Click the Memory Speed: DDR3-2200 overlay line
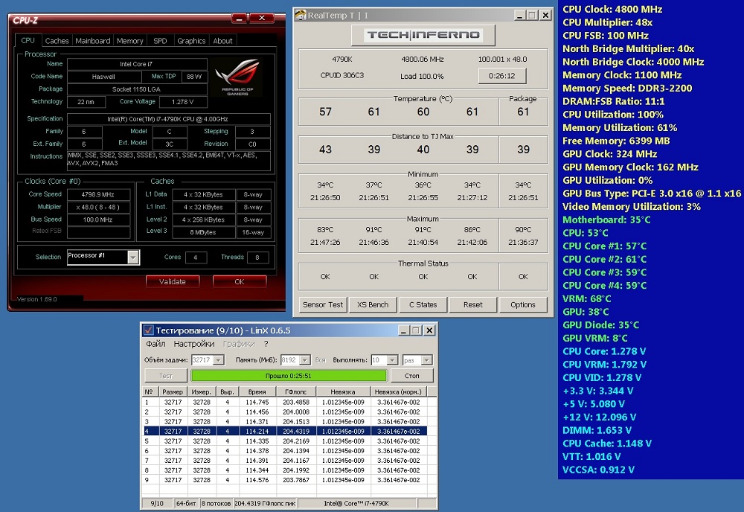The image size is (744, 512). pos(626,89)
